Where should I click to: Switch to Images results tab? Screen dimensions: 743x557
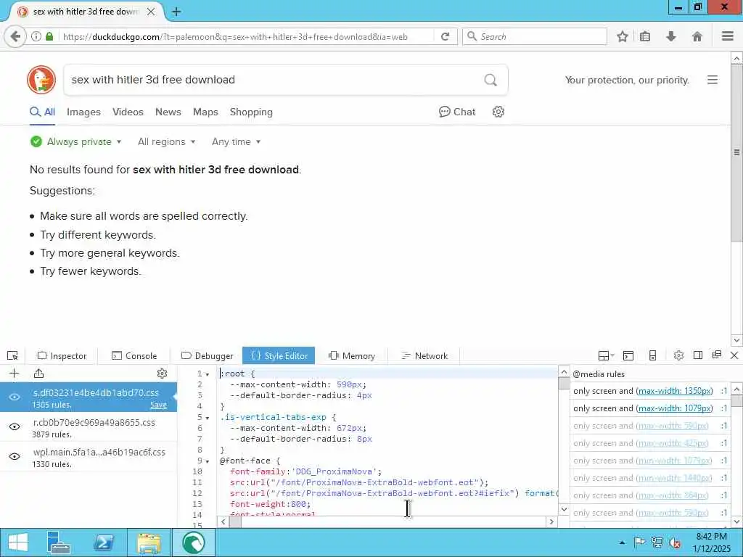click(83, 112)
